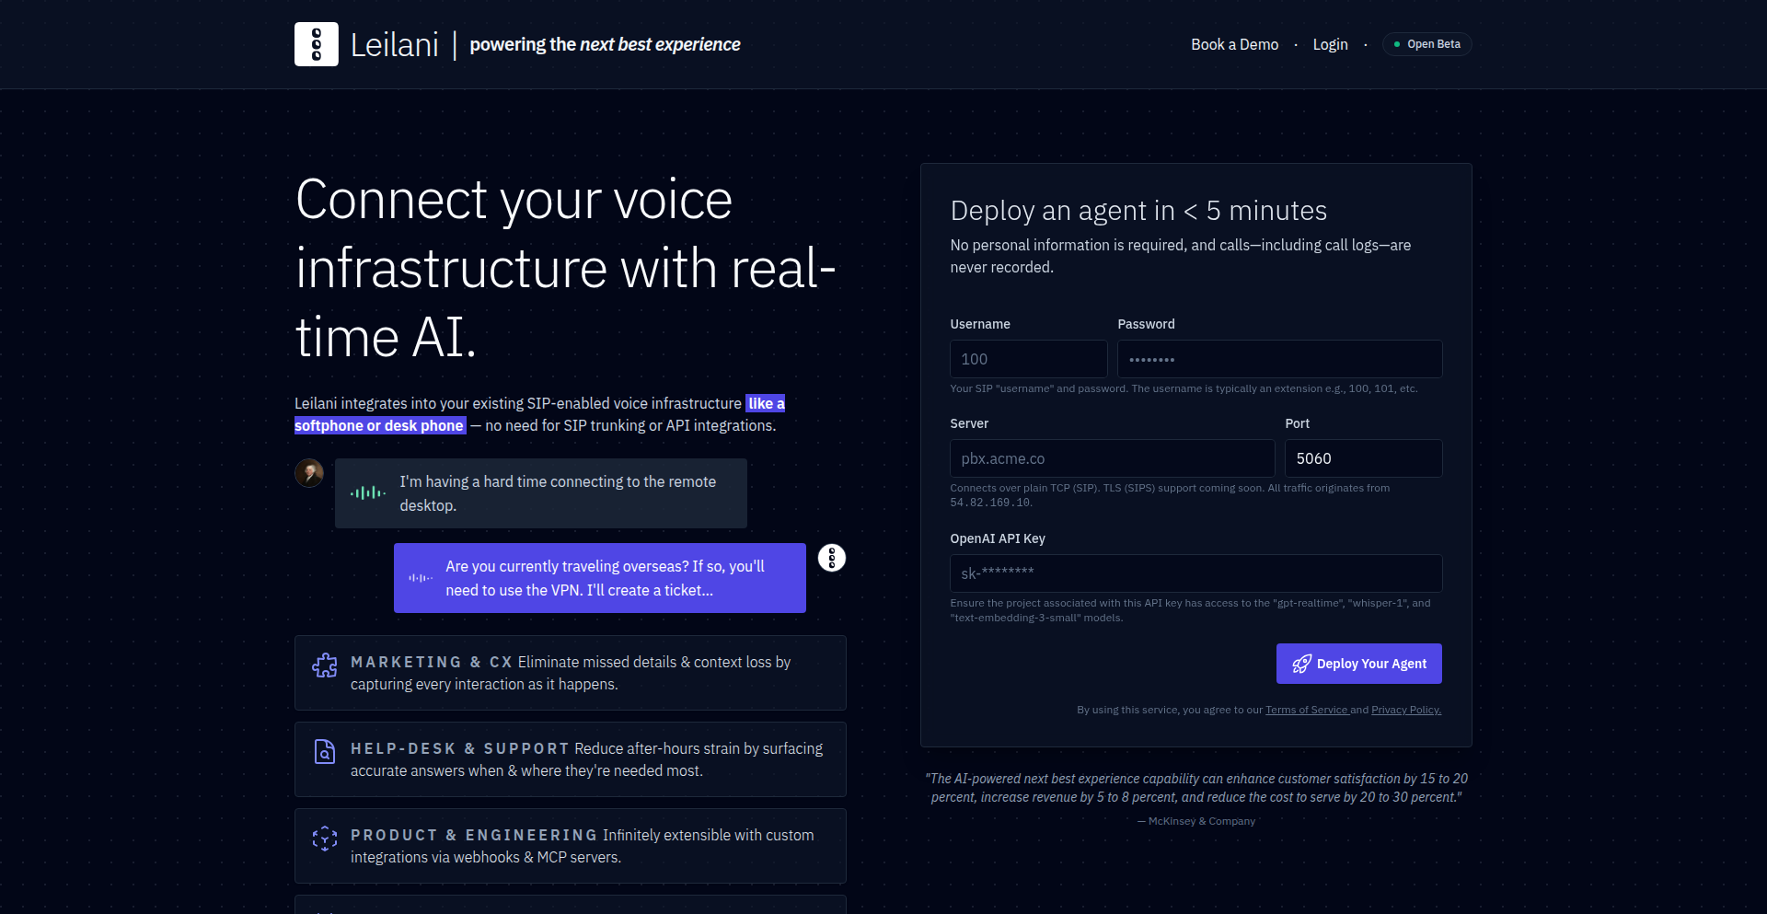Click the green status dot in the Open Beta badge
Image resolution: width=1767 pixels, height=914 pixels.
(1397, 43)
